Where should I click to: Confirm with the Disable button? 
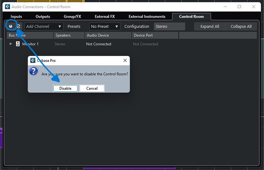click(x=65, y=88)
